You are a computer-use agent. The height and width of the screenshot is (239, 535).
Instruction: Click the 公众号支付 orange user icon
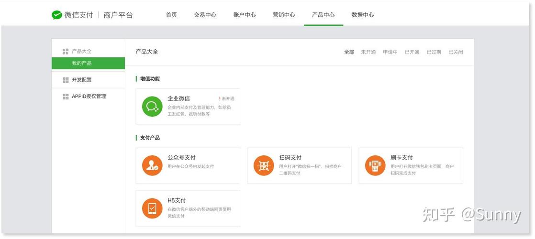pos(152,165)
